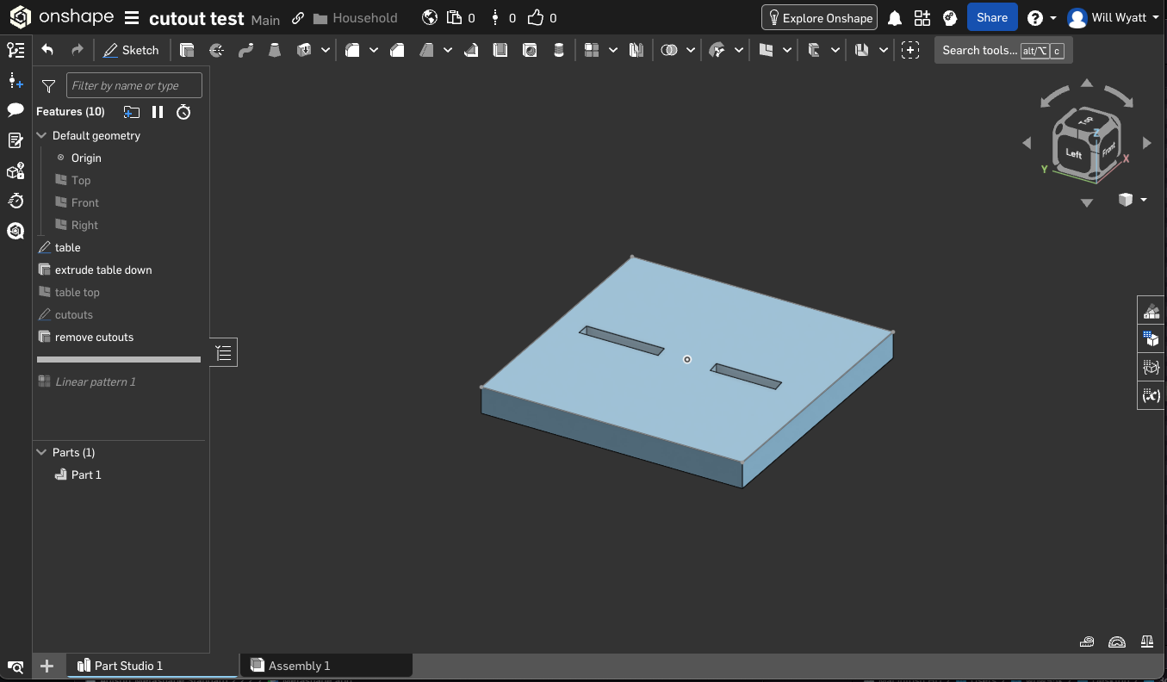
Task: Click the feature filter input field
Action: (x=134, y=85)
